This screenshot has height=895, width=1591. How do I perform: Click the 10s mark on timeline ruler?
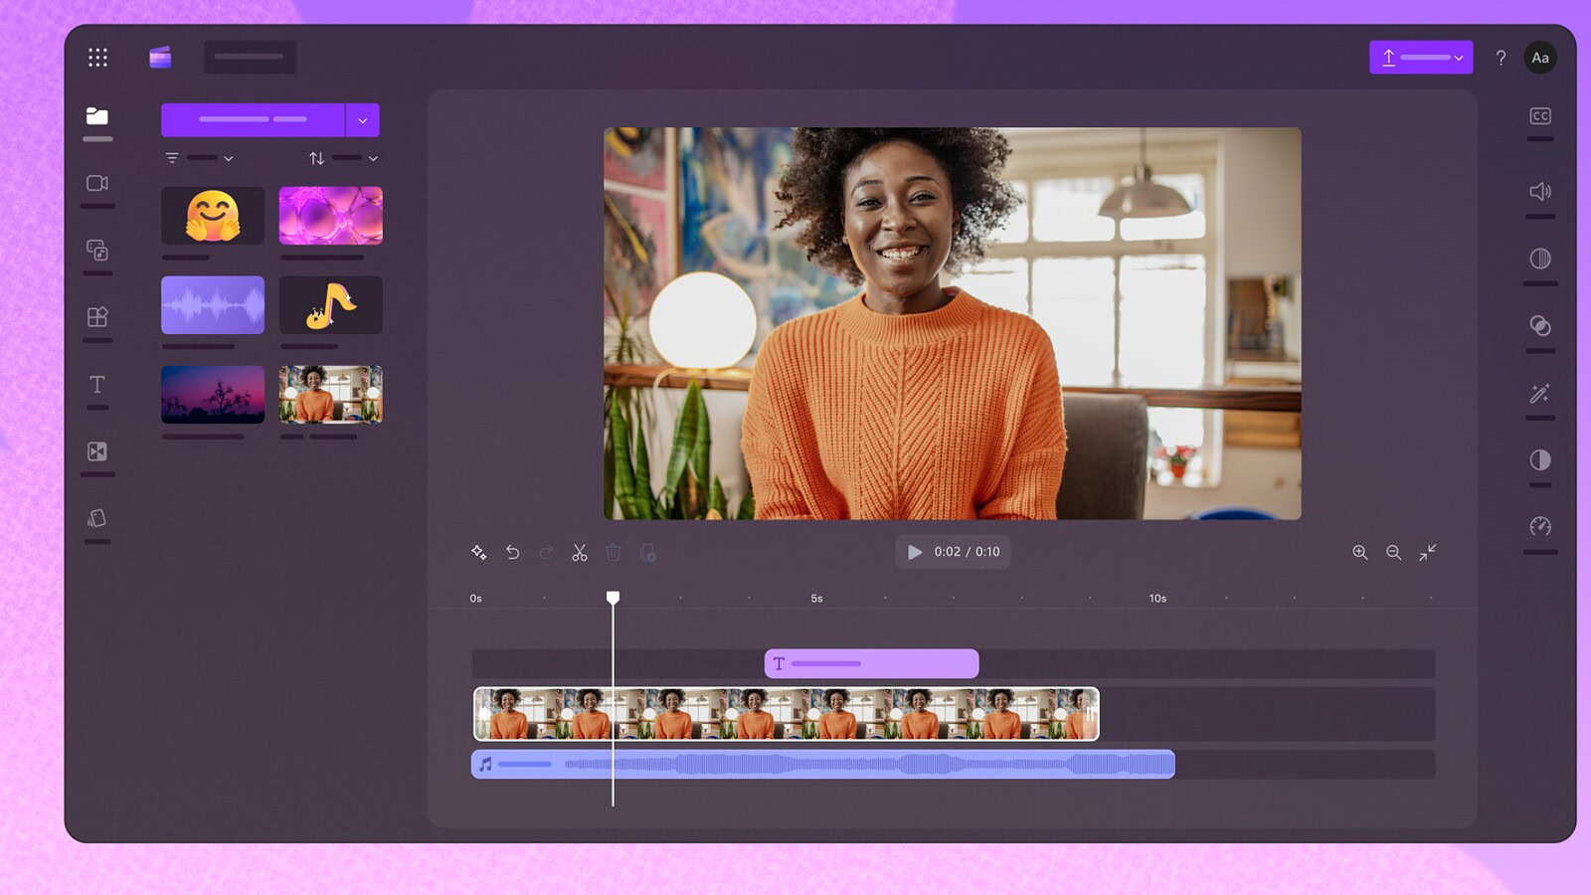pos(1157,599)
